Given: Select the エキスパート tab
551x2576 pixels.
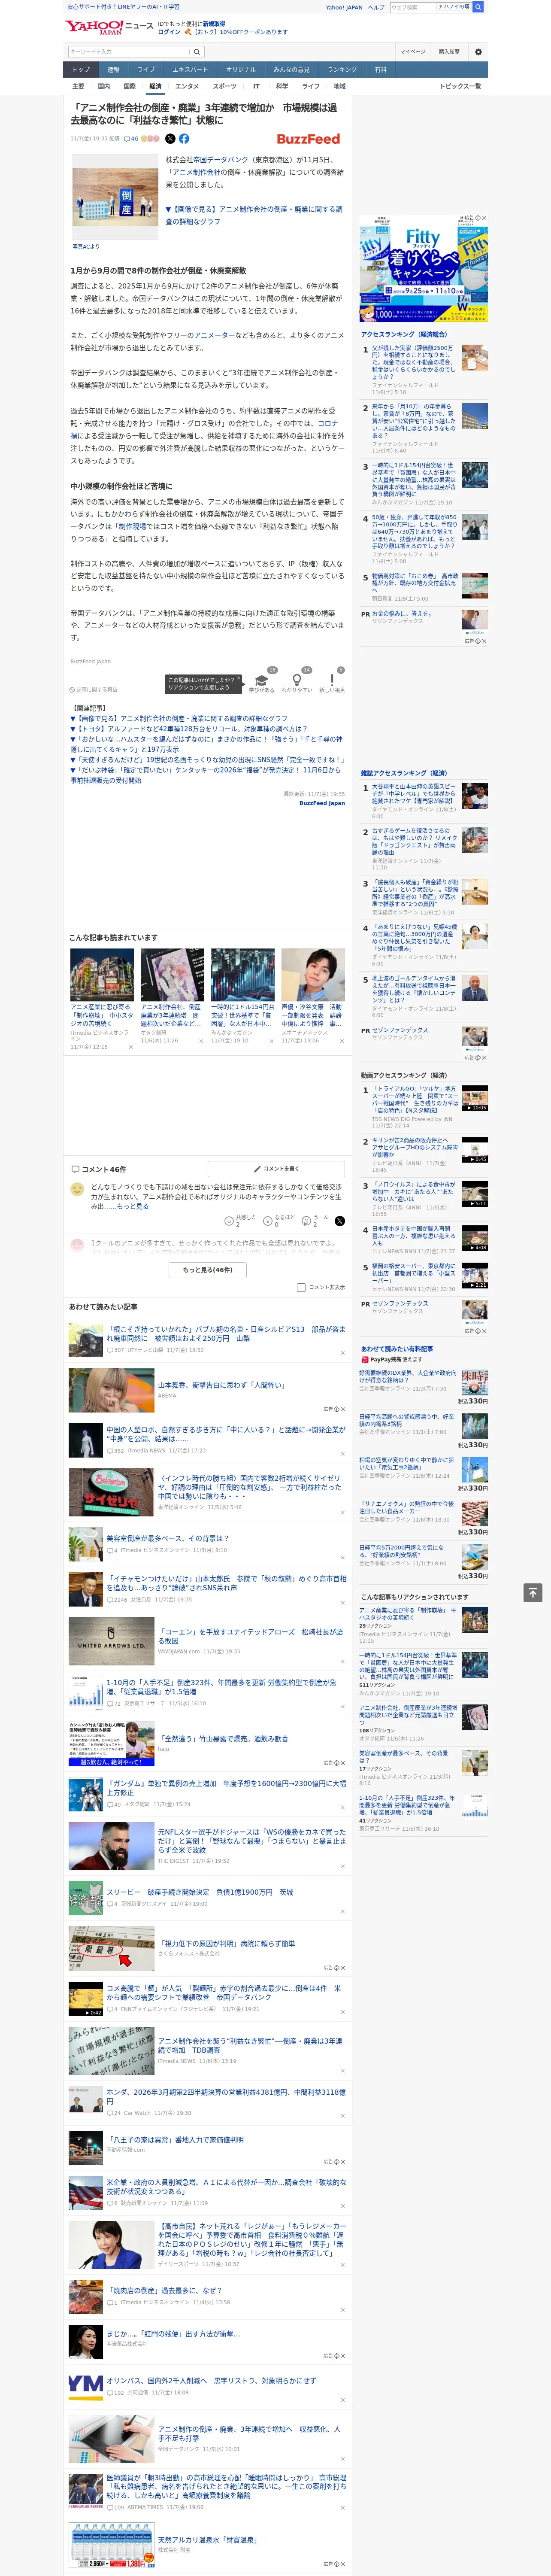Looking at the screenshot, I should 190,69.
